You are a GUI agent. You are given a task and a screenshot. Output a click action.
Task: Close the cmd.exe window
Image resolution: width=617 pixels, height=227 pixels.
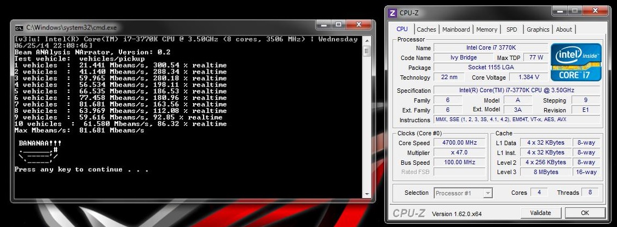[x=357, y=25]
